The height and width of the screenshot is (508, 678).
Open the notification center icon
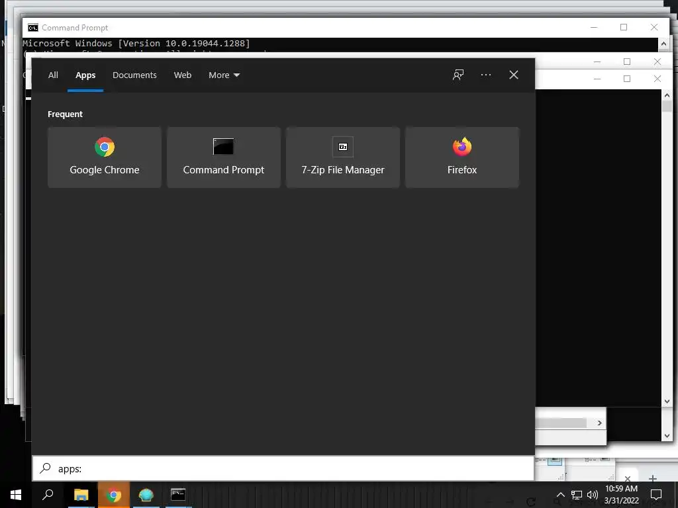656,495
